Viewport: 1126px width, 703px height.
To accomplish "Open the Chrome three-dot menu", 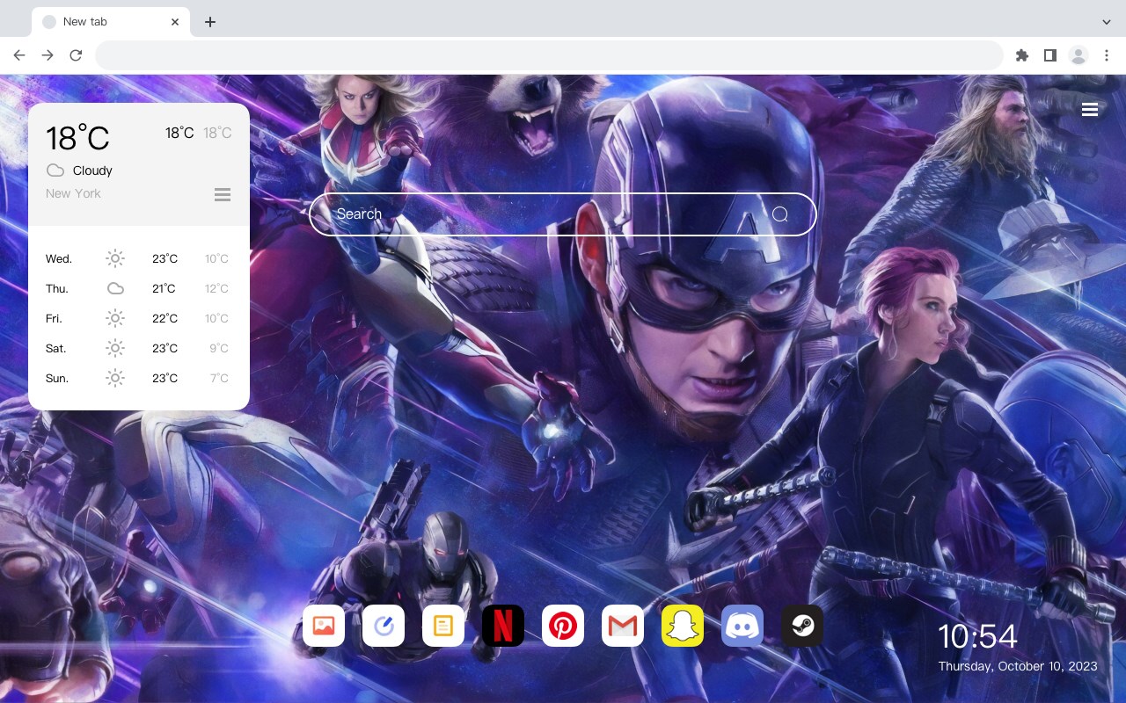I will 1107,55.
